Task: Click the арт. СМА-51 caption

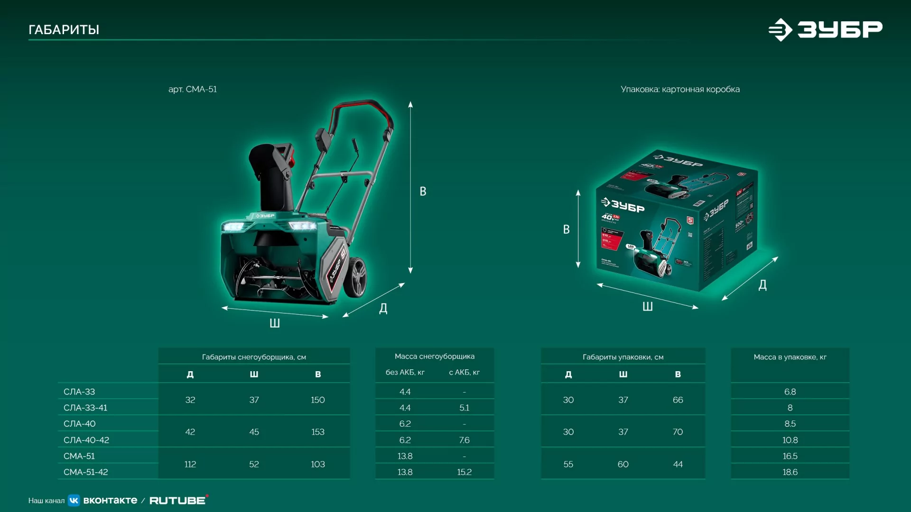Action: pos(193,89)
